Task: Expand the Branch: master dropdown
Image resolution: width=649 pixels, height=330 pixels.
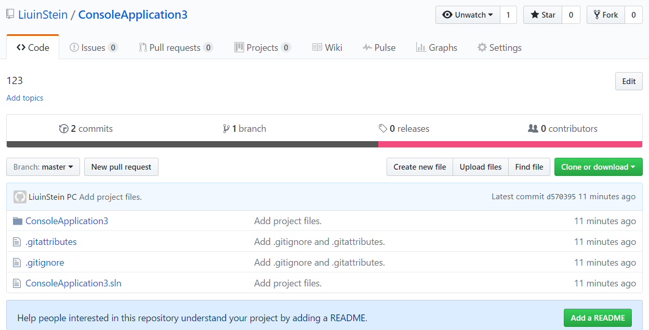Action: pyautogui.click(x=43, y=167)
